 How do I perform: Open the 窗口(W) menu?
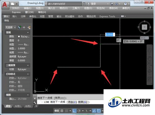click(29, 12)
